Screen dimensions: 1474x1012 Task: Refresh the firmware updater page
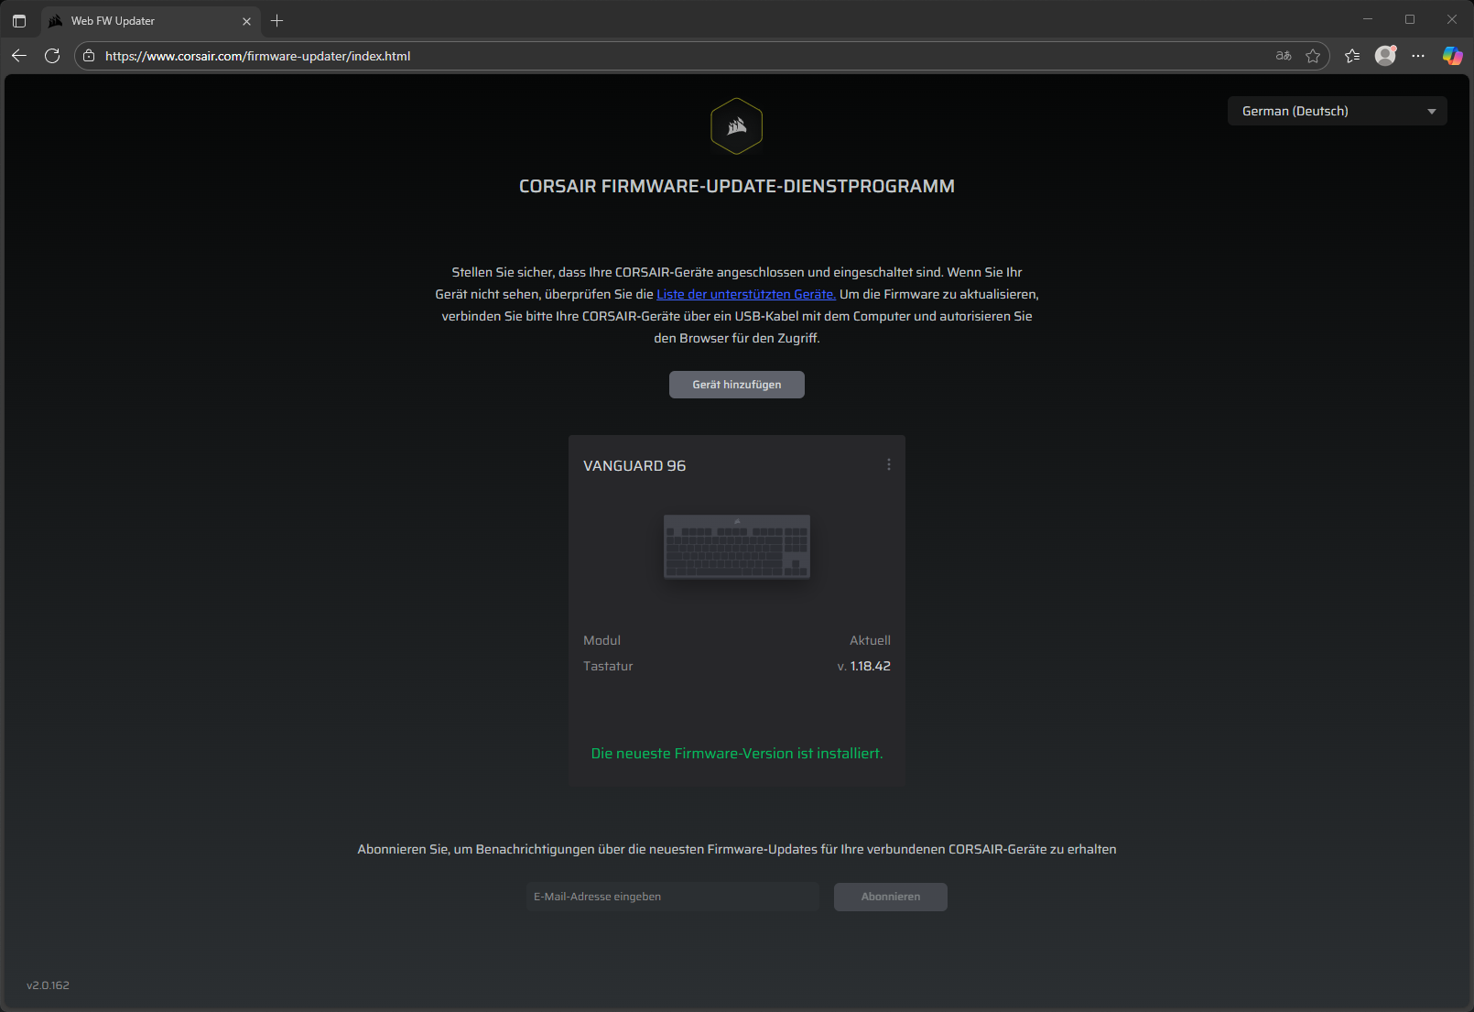pyautogui.click(x=52, y=56)
